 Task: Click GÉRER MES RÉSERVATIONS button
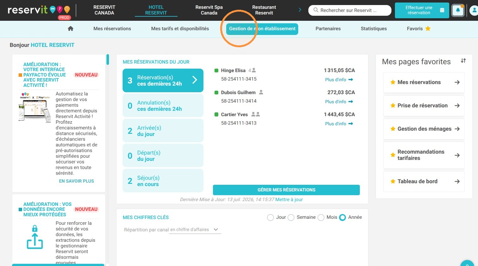(x=286, y=190)
